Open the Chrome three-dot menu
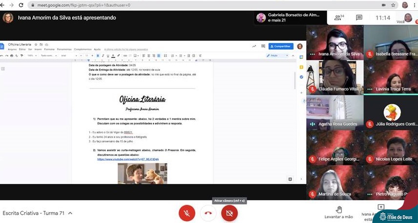The width and height of the screenshot is (418, 223). click(414, 5)
